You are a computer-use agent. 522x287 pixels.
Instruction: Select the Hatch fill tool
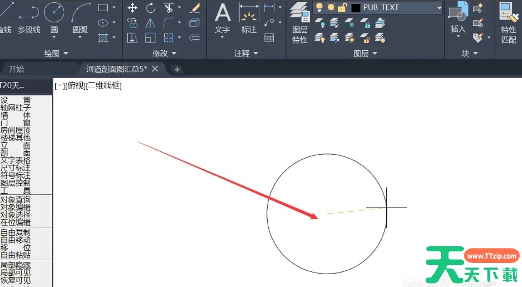[x=103, y=37]
